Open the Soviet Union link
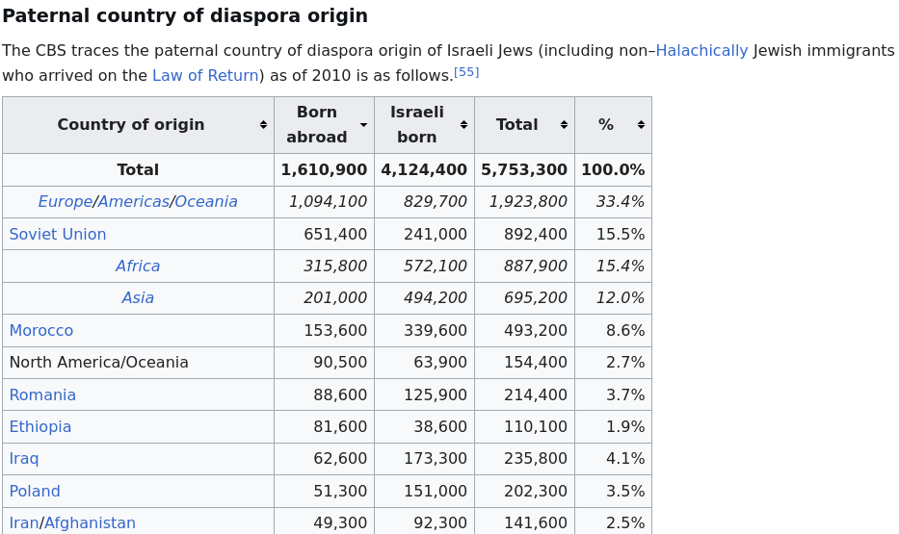 [58, 235]
